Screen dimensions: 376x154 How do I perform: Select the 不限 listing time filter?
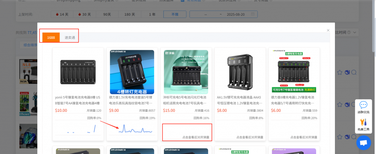tap(175, 14)
